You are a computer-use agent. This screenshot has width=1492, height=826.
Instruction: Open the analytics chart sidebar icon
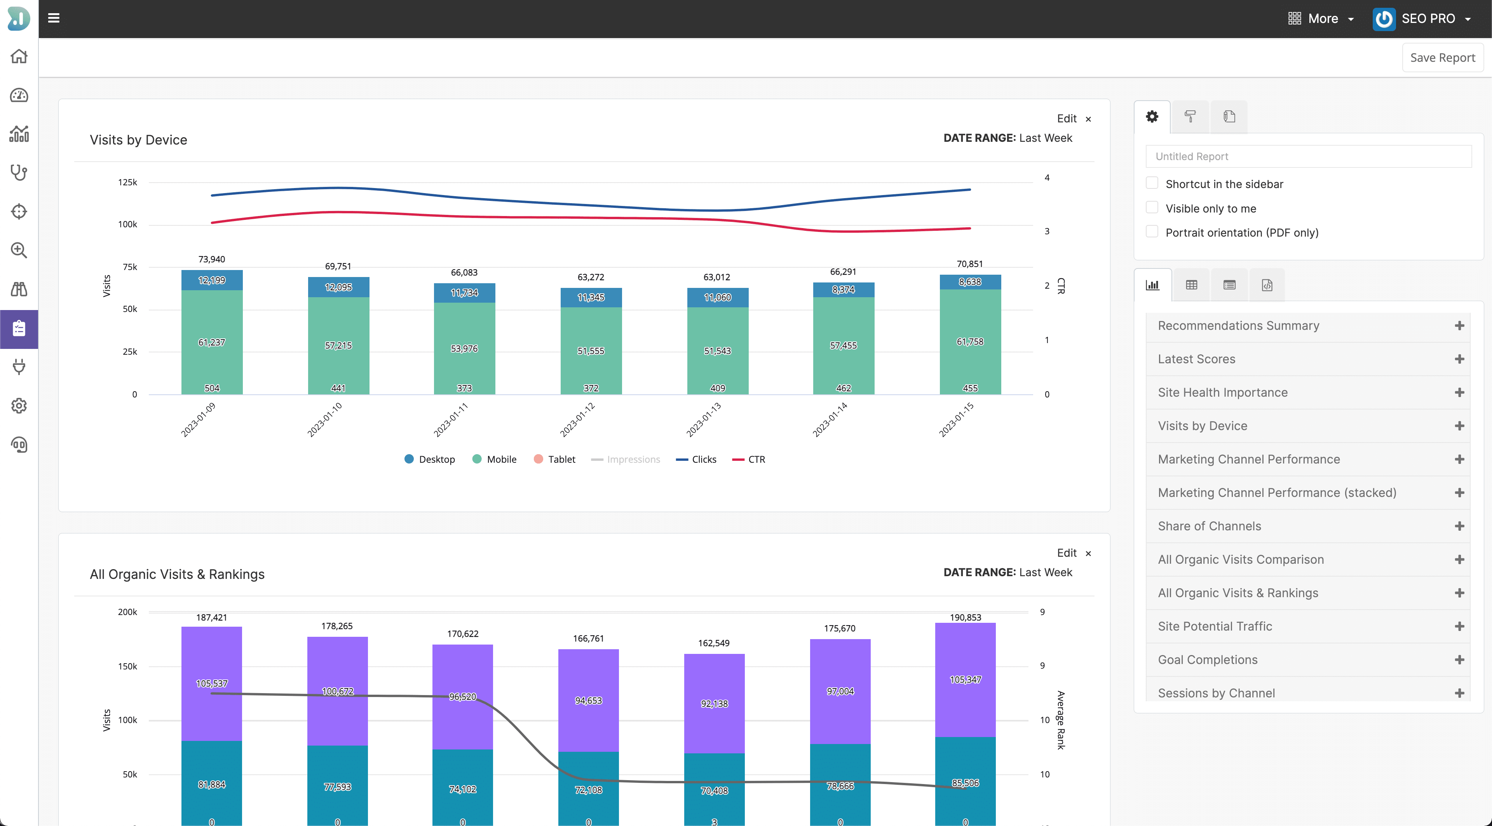pyautogui.click(x=19, y=134)
